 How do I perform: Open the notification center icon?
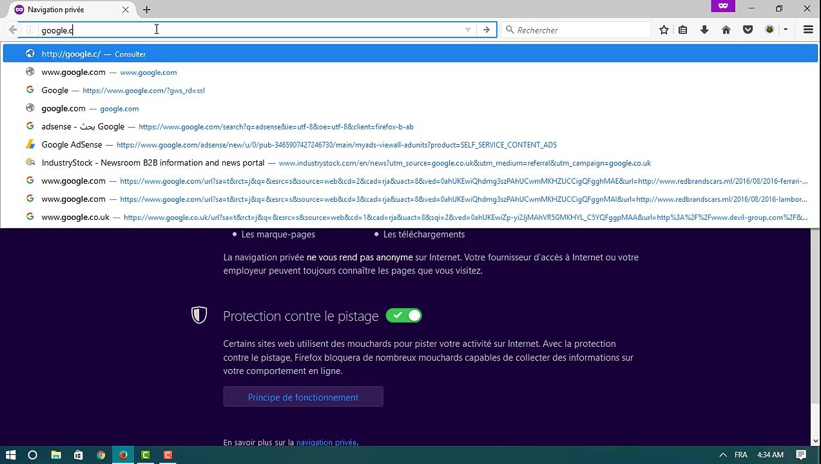click(801, 455)
